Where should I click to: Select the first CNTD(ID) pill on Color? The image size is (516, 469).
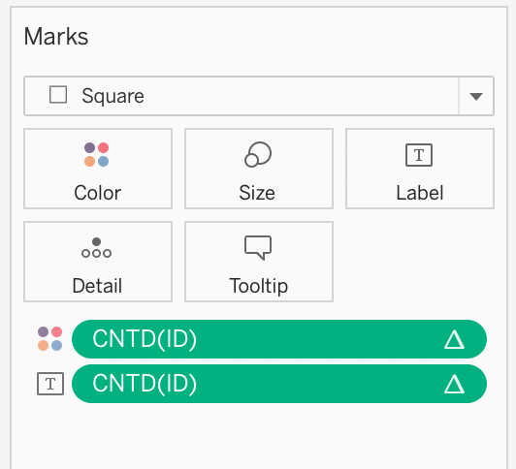[279, 339]
